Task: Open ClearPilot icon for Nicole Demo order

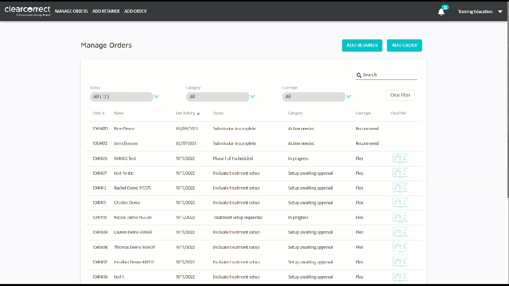Action: pos(400,217)
